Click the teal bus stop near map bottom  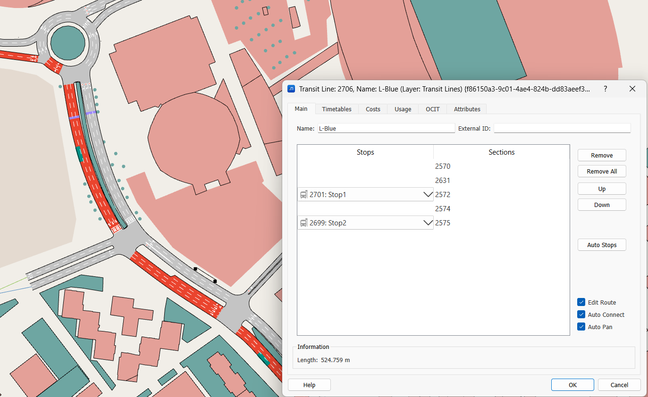click(263, 359)
